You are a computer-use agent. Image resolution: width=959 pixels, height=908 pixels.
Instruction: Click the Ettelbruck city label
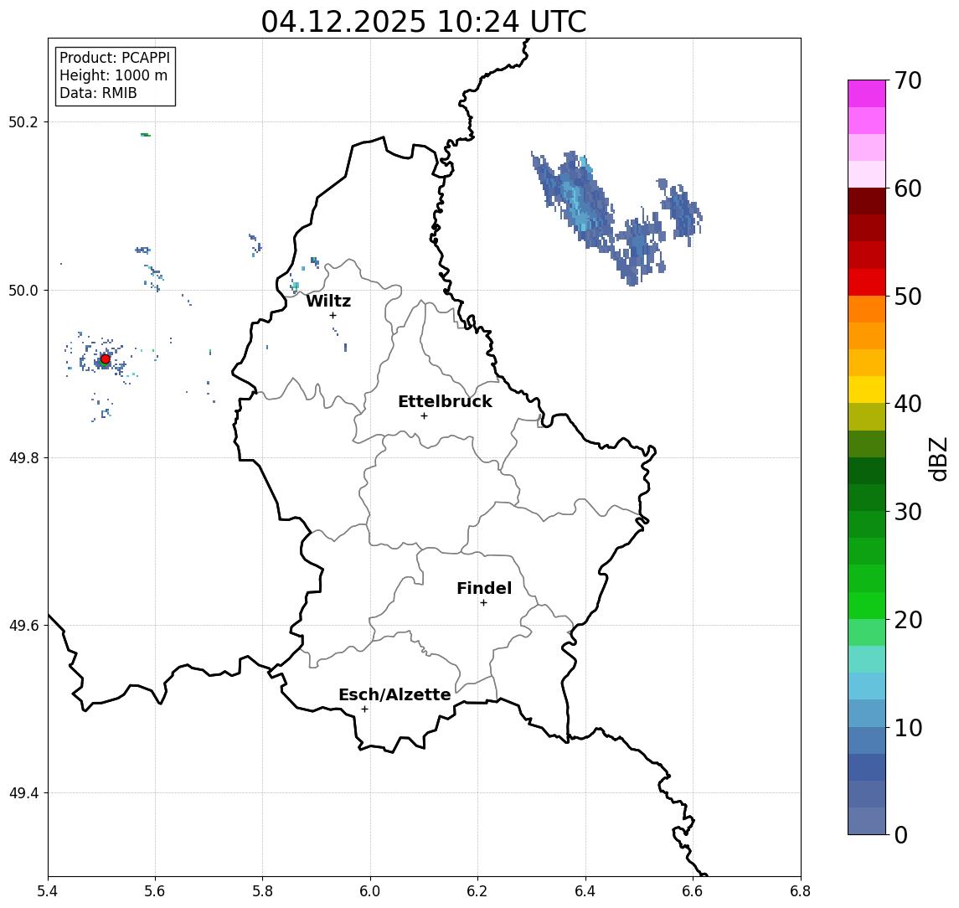tap(445, 401)
